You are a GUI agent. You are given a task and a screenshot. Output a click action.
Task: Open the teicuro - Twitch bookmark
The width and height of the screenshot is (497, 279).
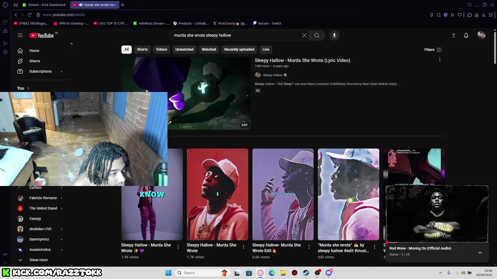pos(267,23)
